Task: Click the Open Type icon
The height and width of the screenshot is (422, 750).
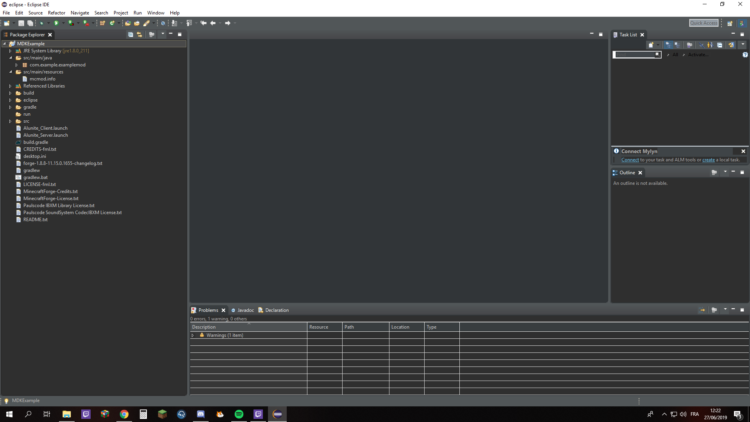Action: click(x=128, y=23)
